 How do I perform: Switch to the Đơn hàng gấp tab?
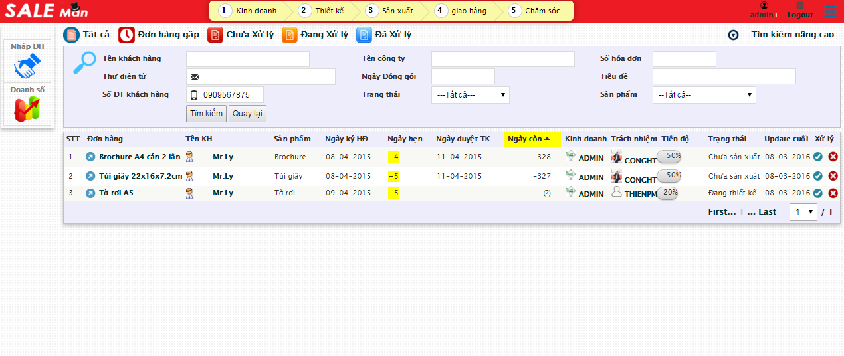pos(159,35)
